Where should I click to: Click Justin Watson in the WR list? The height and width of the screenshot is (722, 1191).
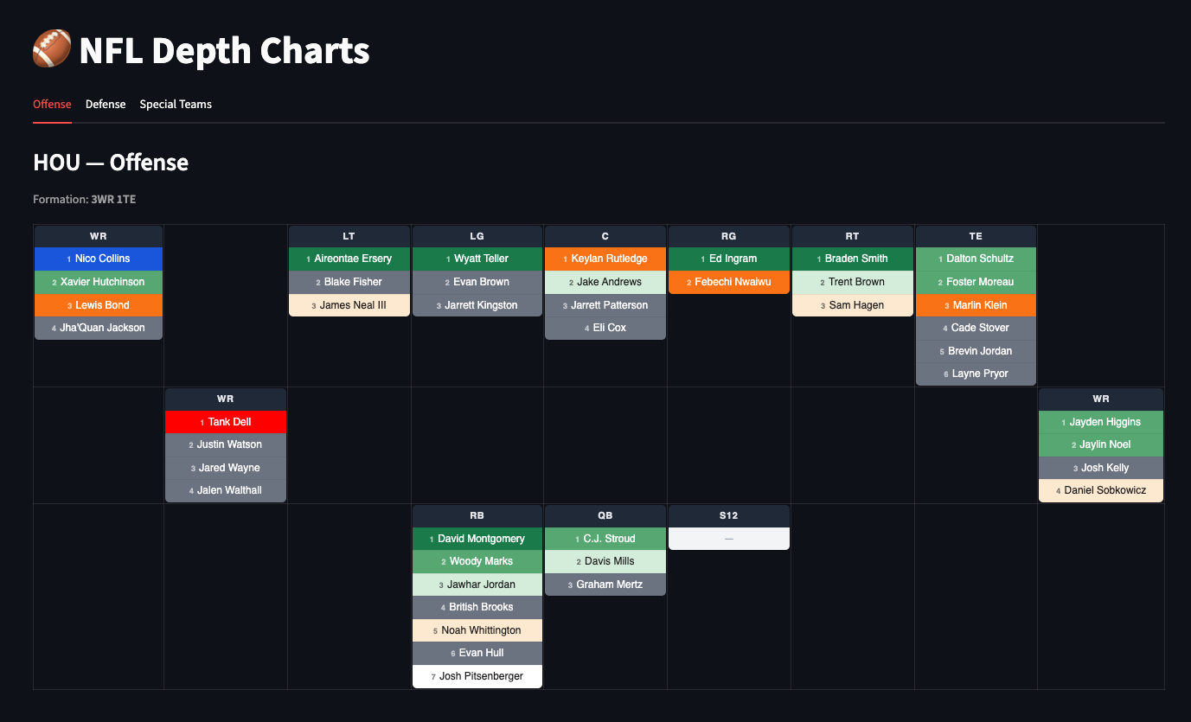click(226, 444)
